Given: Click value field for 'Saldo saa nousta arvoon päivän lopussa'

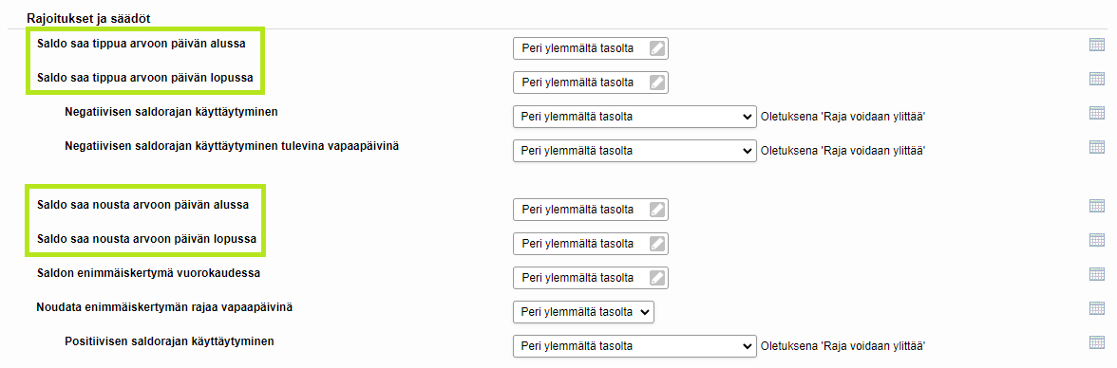Looking at the screenshot, I should (x=591, y=244).
